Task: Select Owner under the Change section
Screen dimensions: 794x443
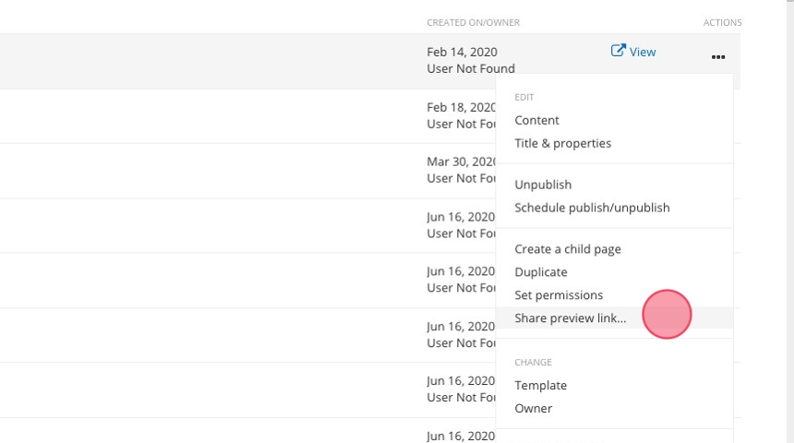Action: [533, 409]
